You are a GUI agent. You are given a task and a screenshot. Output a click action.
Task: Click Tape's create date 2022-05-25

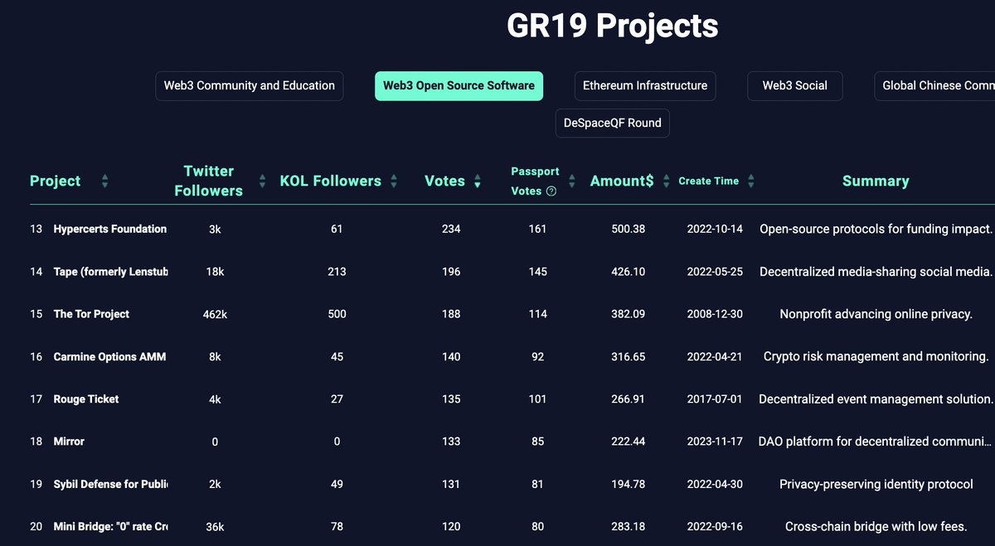(716, 272)
